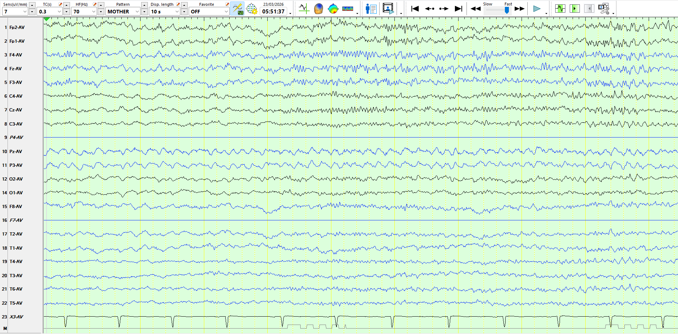Open the patient information icon

point(371,9)
